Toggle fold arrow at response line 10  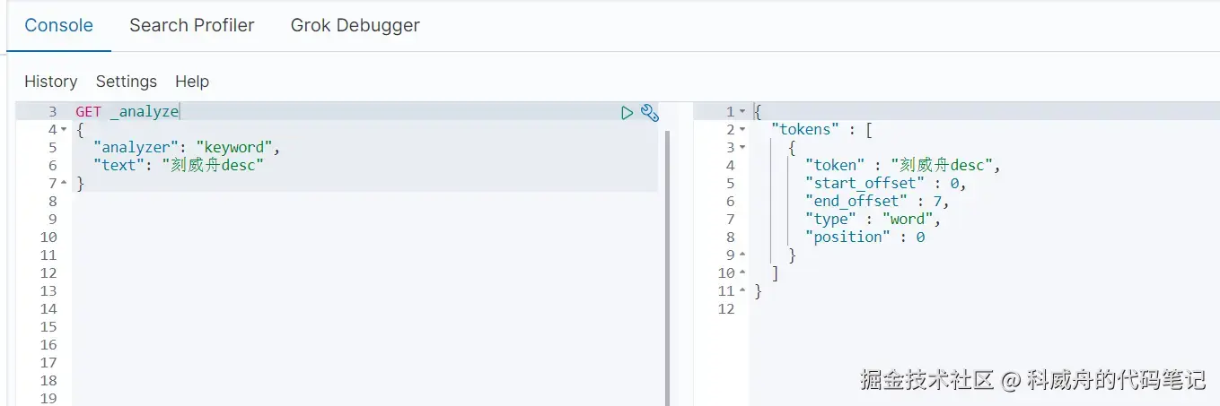[x=742, y=273]
